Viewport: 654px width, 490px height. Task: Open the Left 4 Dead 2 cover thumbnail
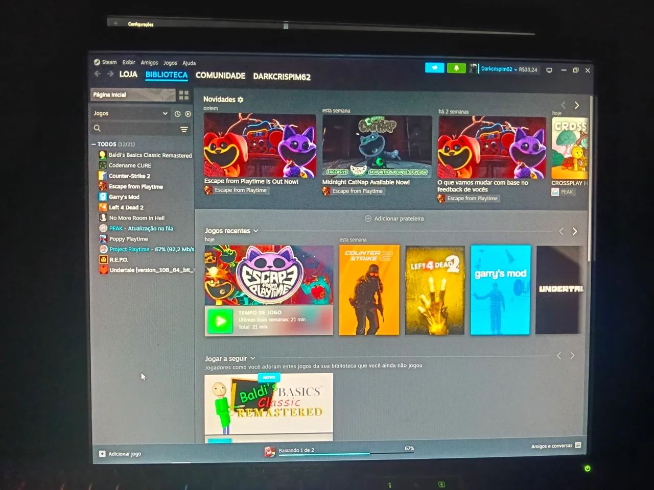pos(435,290)
